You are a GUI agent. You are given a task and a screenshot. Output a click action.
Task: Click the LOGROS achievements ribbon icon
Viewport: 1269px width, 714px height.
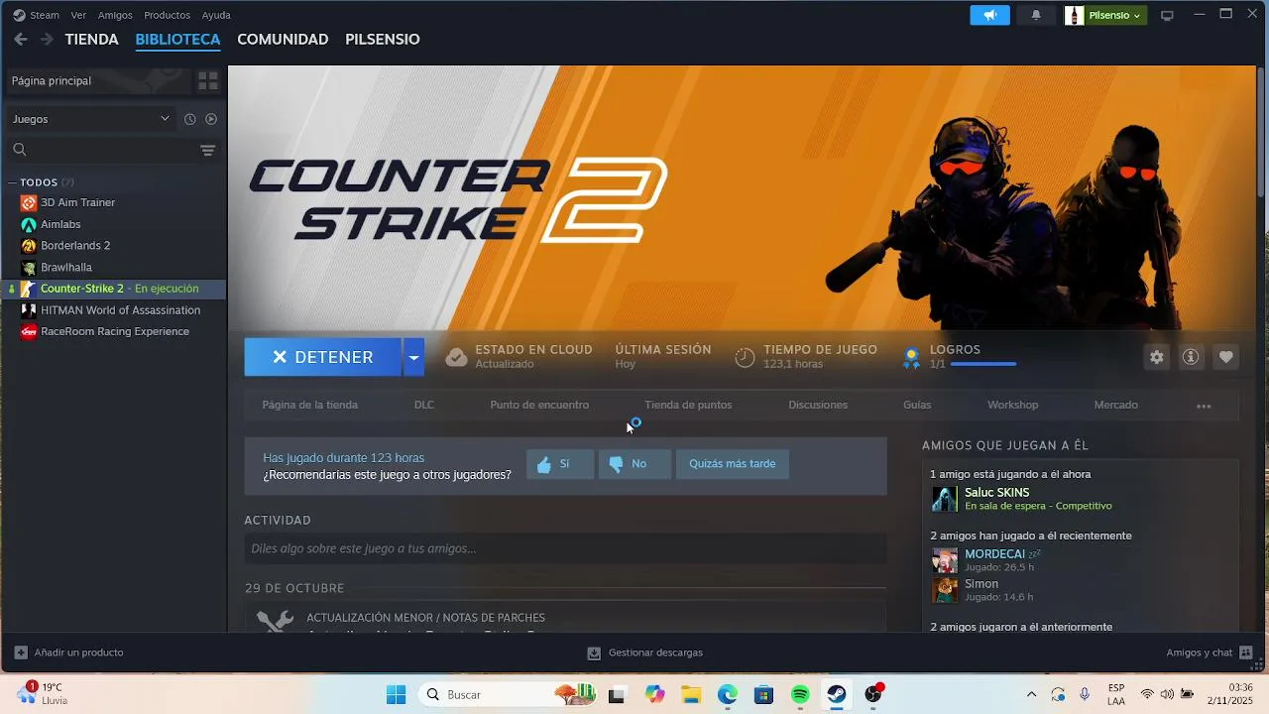click(x=911, y=357)
